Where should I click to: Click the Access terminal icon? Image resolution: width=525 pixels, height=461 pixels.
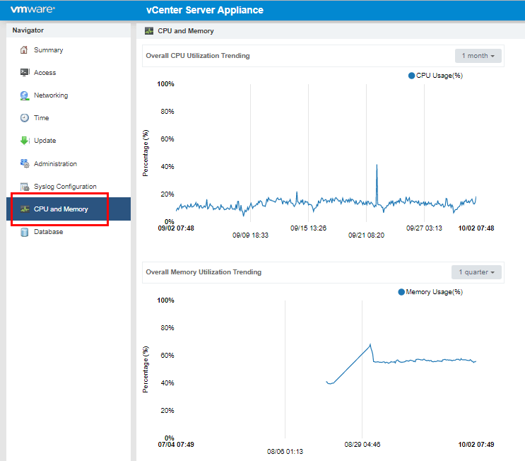pos(24,73)
